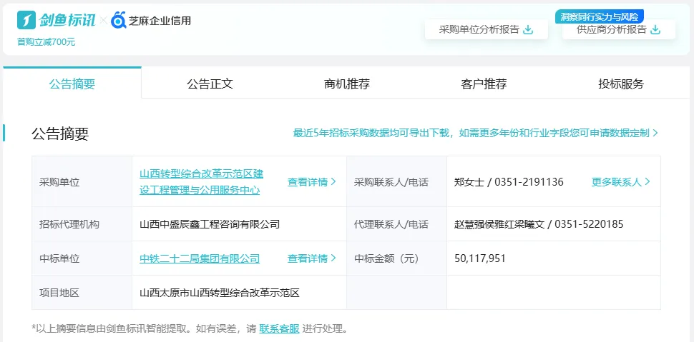Screen dimensions: 694x342
Task: Expand 查看详情 in the 采购单位 row
Action: (x=311, y=182)
